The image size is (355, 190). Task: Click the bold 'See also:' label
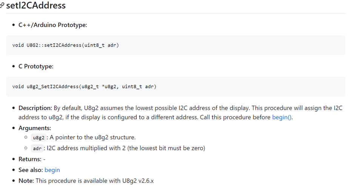(x=31, y=170)
